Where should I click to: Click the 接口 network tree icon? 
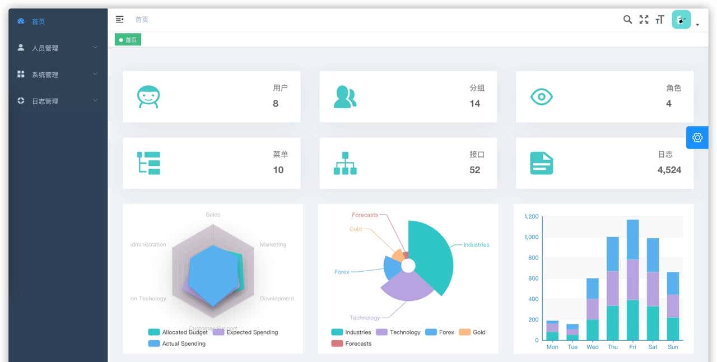tap(345, 163)
